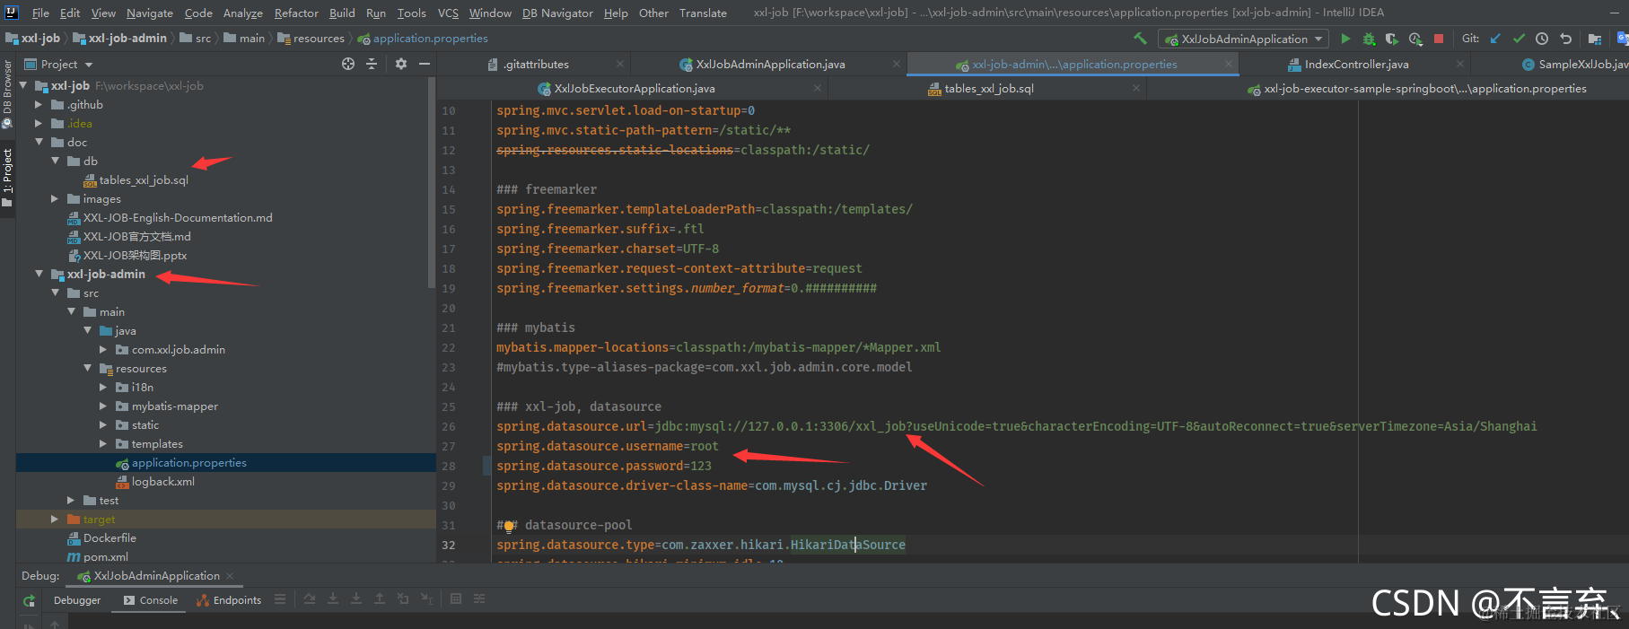Commit changes with Git green checkmark
The width and height of the screenshot is (1629, 629).
(1519, 39)
